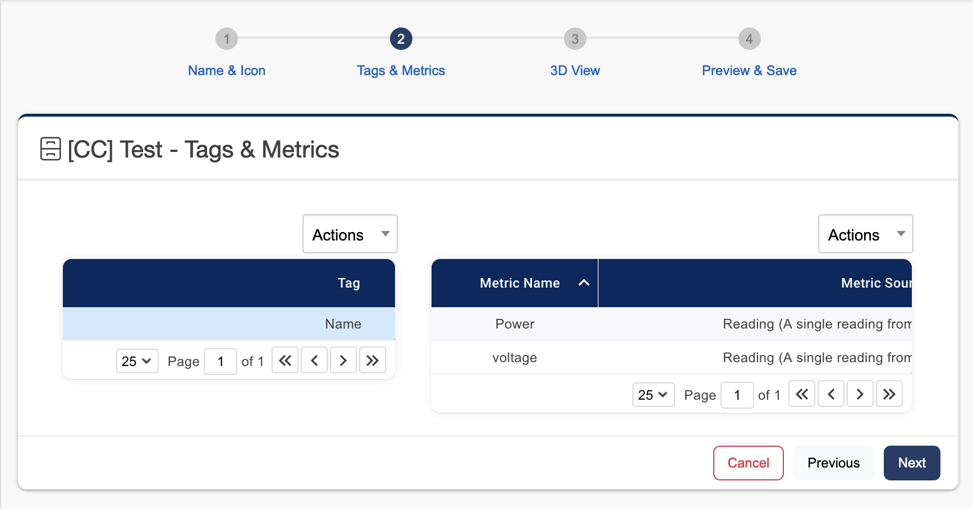Click the page number field in Tag table
Image resolution: width=973 pixels, height=509 pixels.
click(221, 361)
